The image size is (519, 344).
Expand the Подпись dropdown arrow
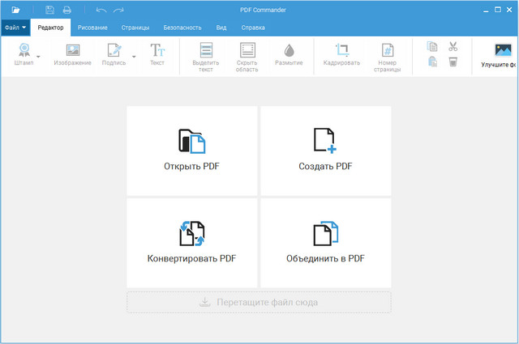click(x=134, y=56)
